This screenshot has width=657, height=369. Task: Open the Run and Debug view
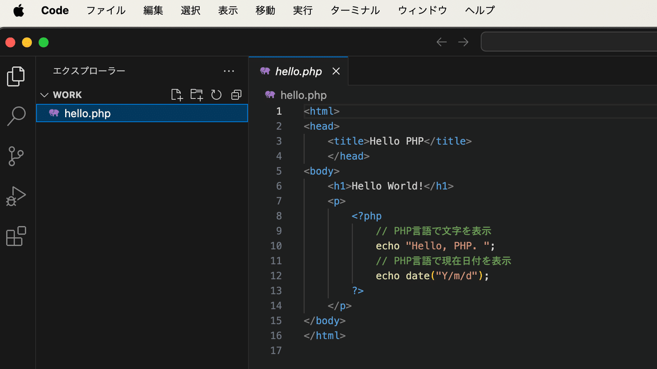(16, 196)
